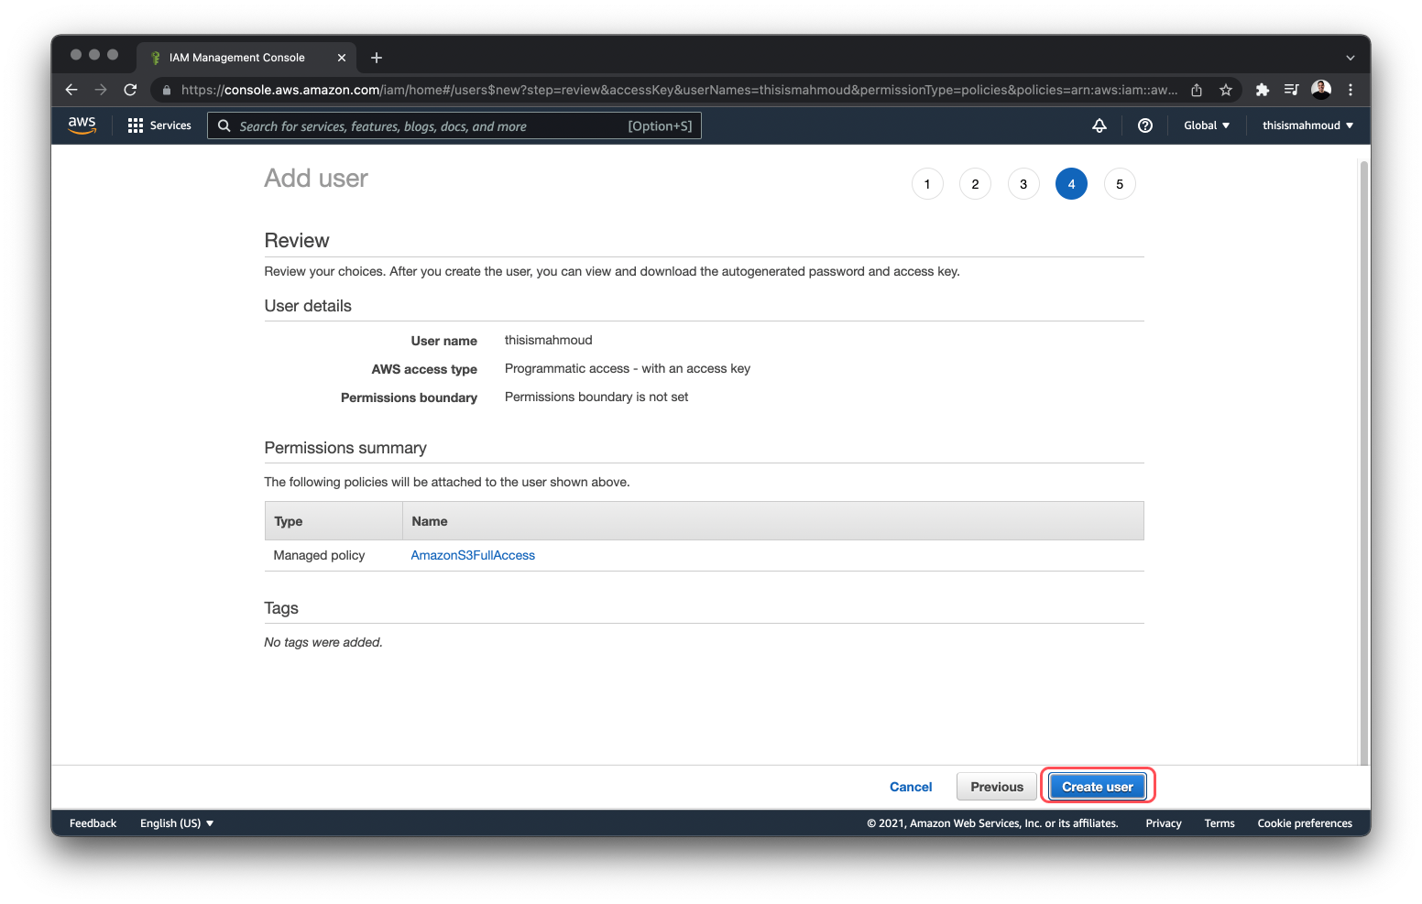Viewport: 1422px width, 904px height.
Task: Open the Services grid menu
Action: 159,125
